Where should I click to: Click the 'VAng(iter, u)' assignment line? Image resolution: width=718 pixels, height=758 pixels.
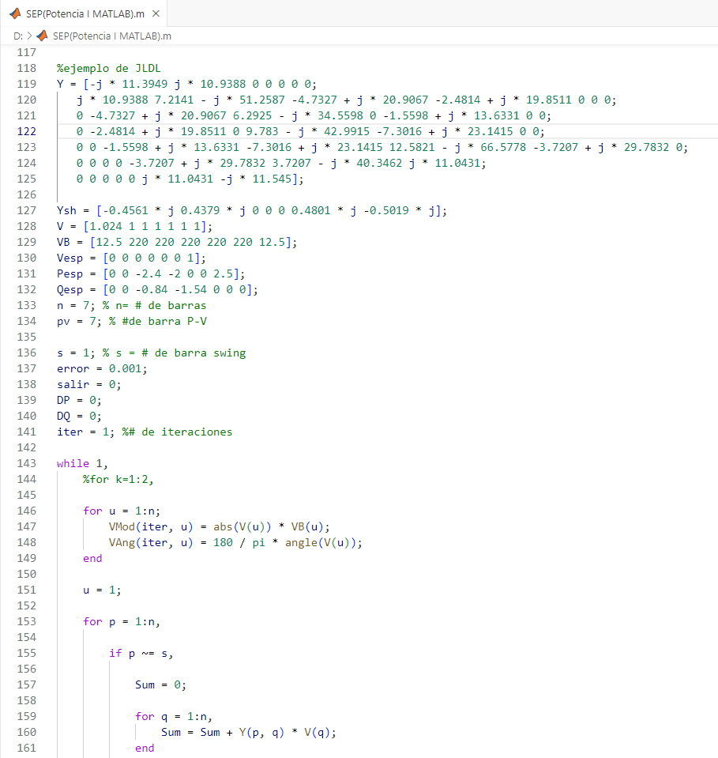tap(235, 542)
